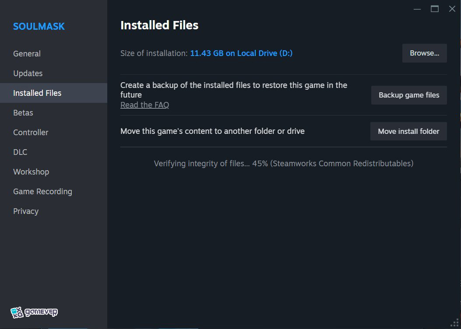The image size is (461, 329).
Task: Close the properties window
Action: 452,9
